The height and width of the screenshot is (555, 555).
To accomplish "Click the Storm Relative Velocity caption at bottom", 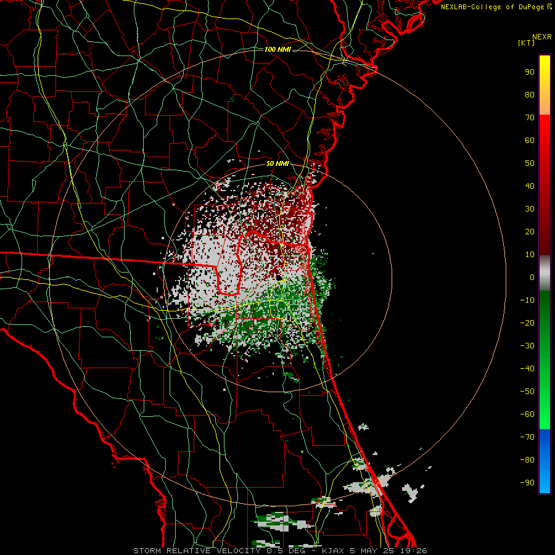I will [x=280, y=551].
